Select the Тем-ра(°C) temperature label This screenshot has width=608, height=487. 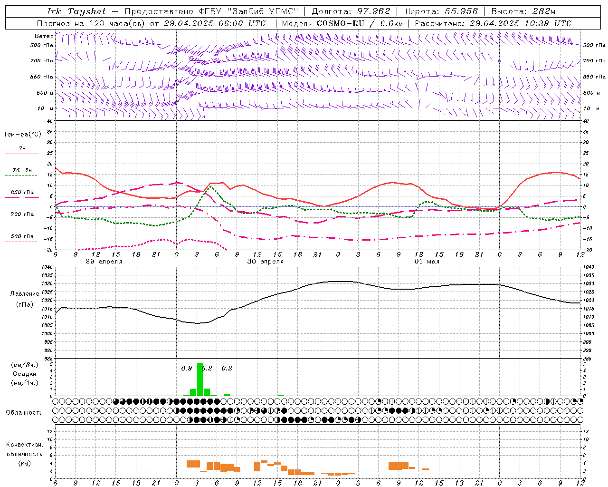pos(22,135)
